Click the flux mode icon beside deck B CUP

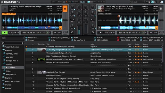tap(114, 33)
